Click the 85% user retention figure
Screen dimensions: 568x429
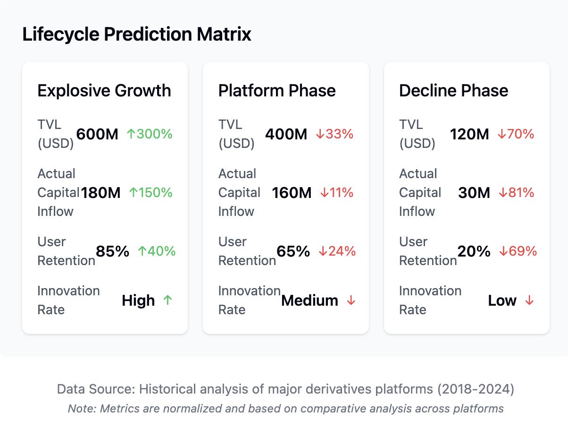point(112,251)
